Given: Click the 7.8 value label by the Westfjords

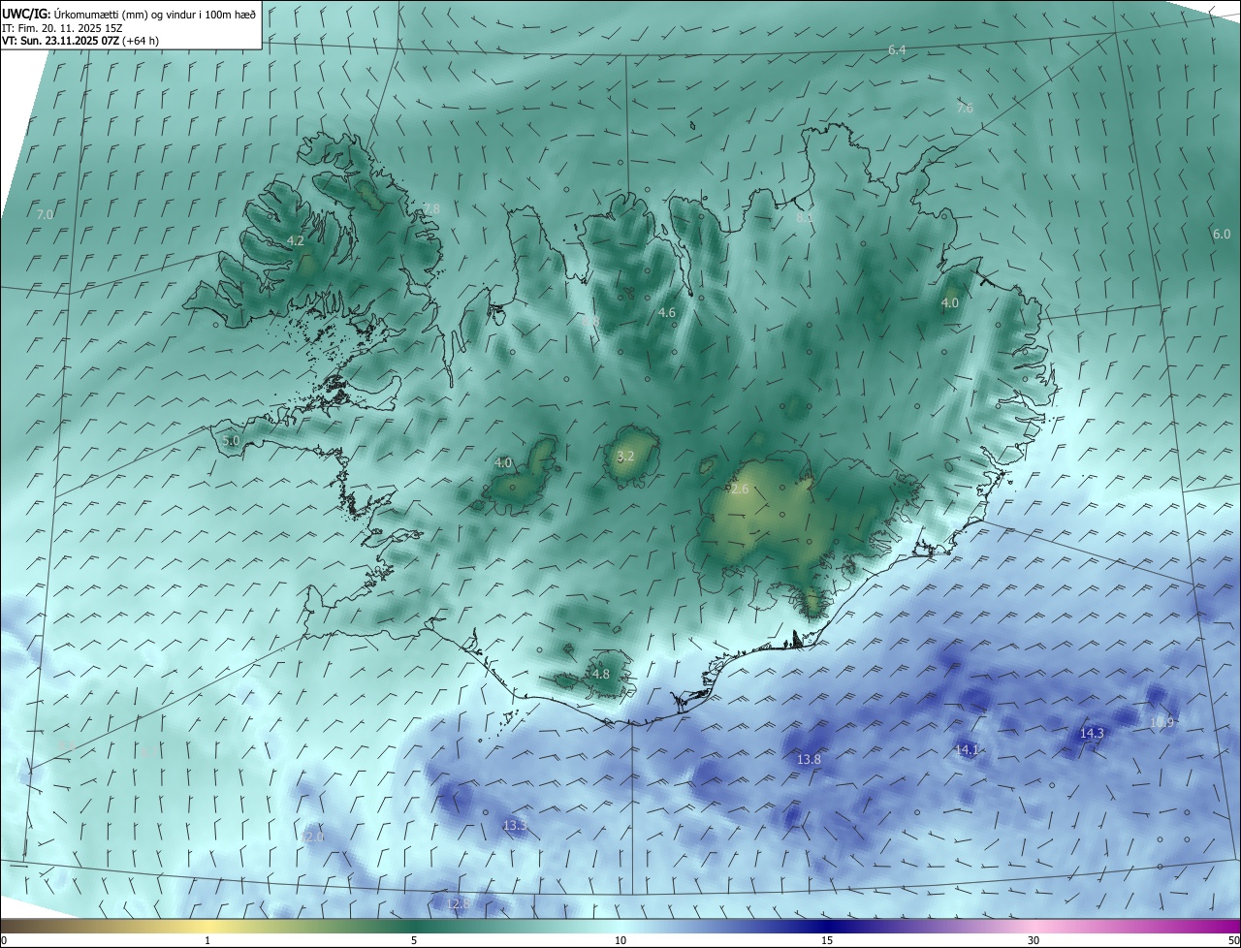Looking at the screenshot, I should 431,208.
